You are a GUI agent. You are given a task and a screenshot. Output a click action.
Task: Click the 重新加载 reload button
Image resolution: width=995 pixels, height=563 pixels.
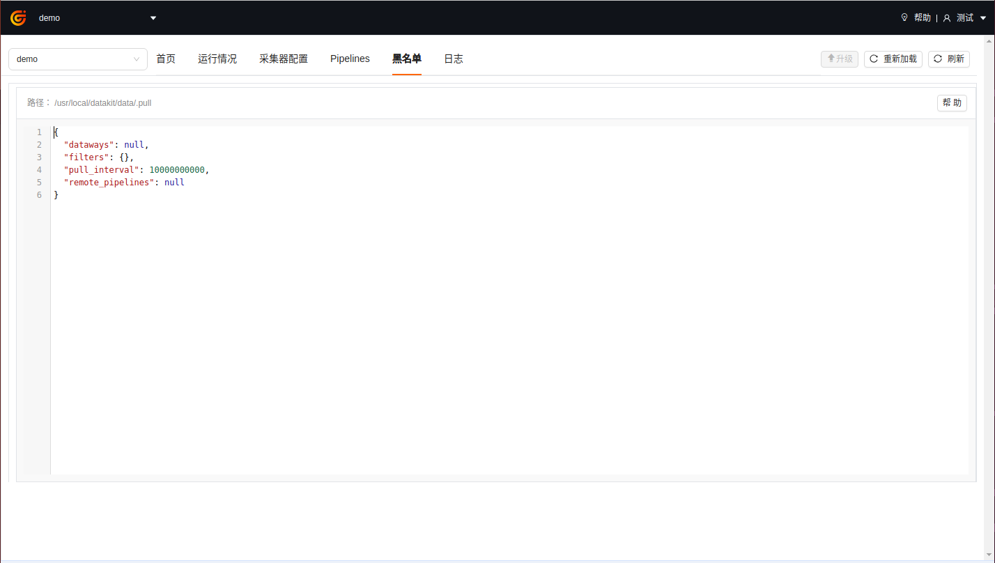(x=893, y=59)
